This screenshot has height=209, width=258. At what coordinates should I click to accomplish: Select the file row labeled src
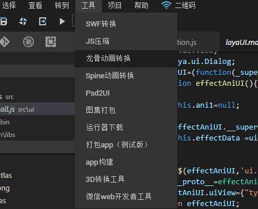point(37,97)
